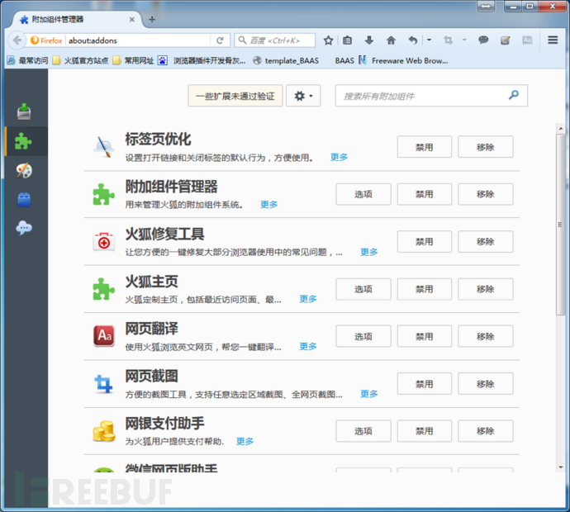Disable the 网页截图 extension
The height and width of the screenshot is (512, 570).
(x=425, y=384)
